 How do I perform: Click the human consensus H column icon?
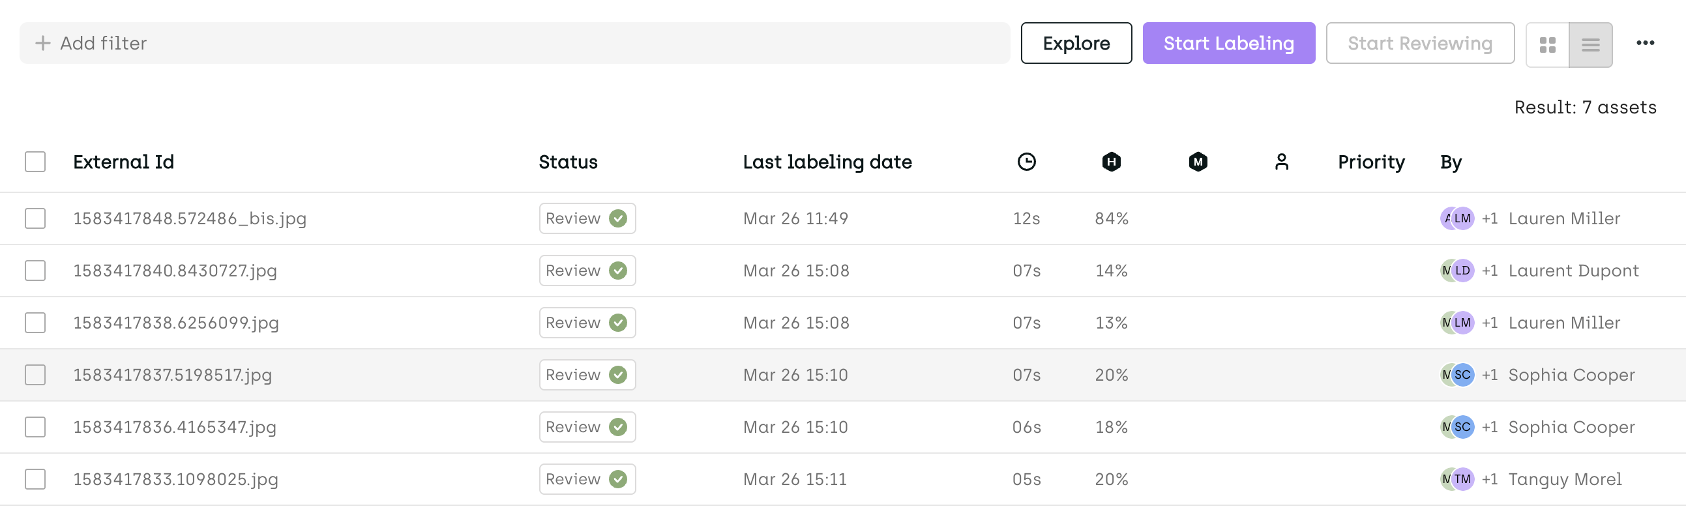pos(1112,162)
